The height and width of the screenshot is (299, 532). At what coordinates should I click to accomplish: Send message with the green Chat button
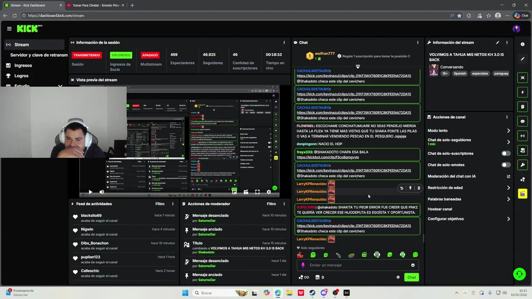coord(411,277)
